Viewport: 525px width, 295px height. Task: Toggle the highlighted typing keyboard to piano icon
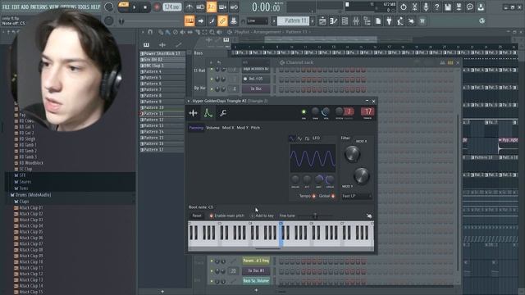189,21
